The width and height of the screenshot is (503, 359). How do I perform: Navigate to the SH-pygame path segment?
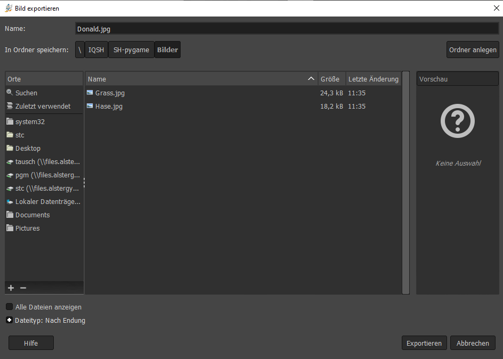pos(131,50)
